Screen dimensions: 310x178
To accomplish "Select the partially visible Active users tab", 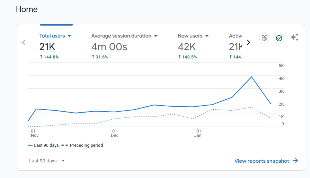I will pyautogui.click(x=235, y=47).
